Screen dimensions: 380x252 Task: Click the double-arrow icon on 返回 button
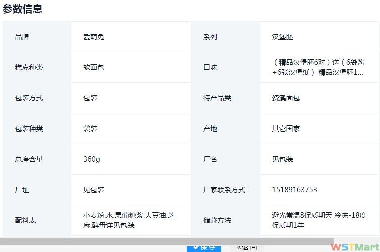[x=239, y=247]
